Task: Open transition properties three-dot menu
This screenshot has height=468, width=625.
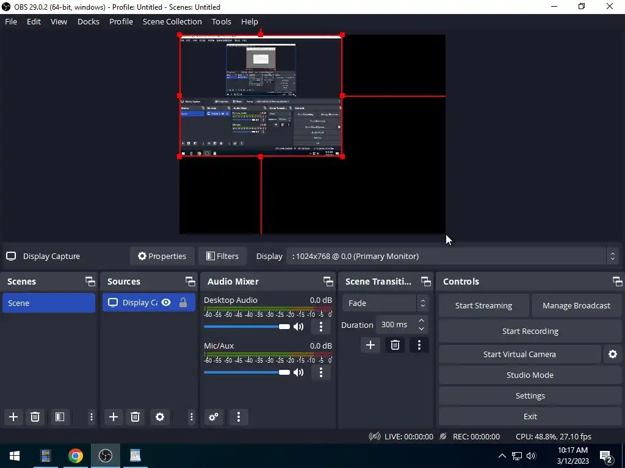Action: tap(419, 345)
